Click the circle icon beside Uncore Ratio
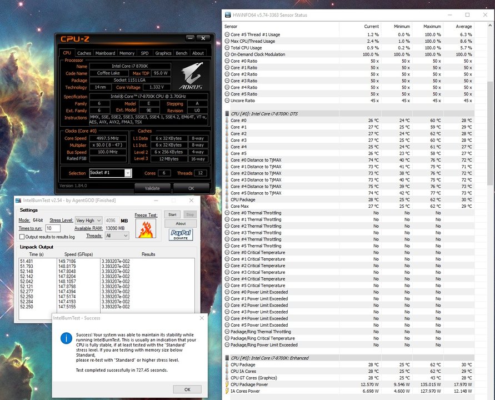Viewport: 495px width, 400px height. point(227,101)
